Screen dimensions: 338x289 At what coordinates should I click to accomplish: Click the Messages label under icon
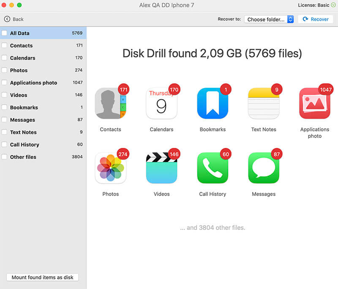click(264, 194)
